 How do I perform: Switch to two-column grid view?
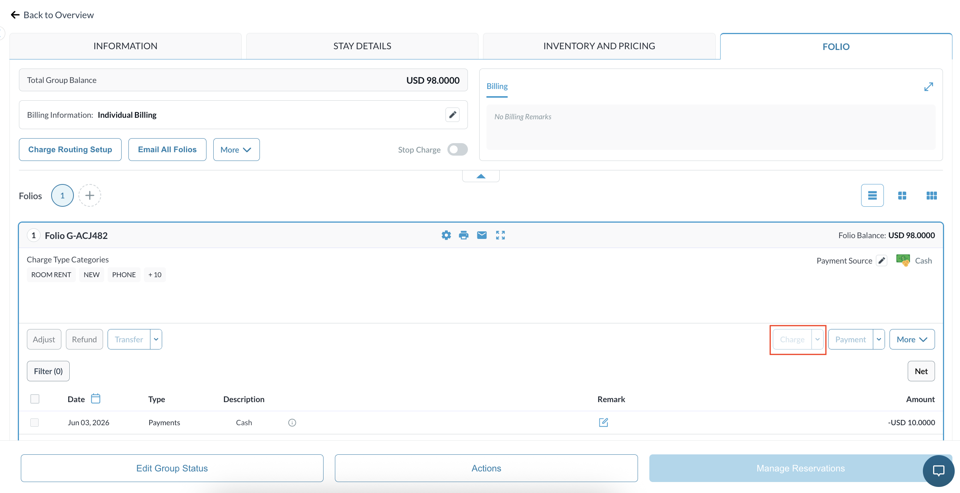pyautogui.click(x=902, y=195)
